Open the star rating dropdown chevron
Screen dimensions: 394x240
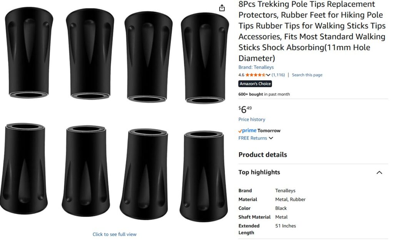(268, 75)
